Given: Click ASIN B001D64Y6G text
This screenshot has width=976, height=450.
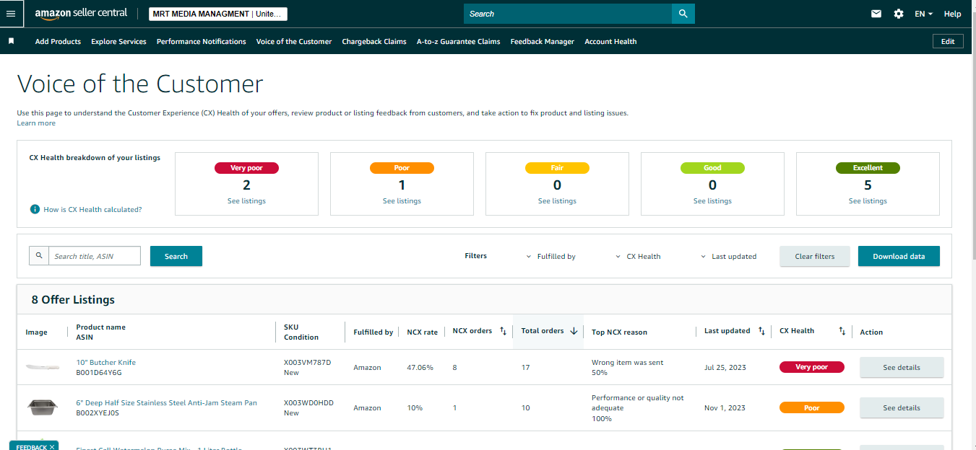Looking at the screenshot, I should 99,373.
